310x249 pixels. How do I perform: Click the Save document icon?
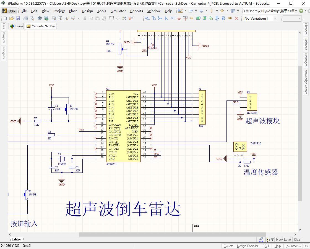click(x=18, y=18)
